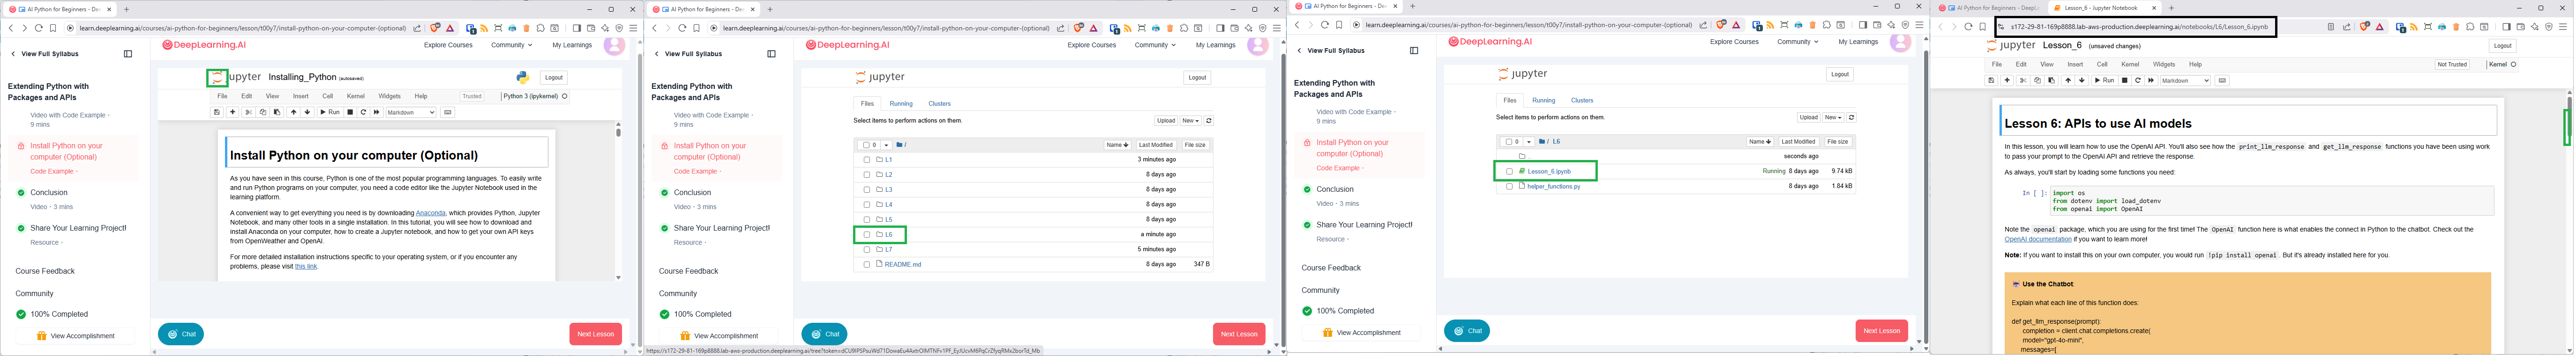Check the box for folder L4
Screen dimensions: 2576x356
click(x=867, y=204)
